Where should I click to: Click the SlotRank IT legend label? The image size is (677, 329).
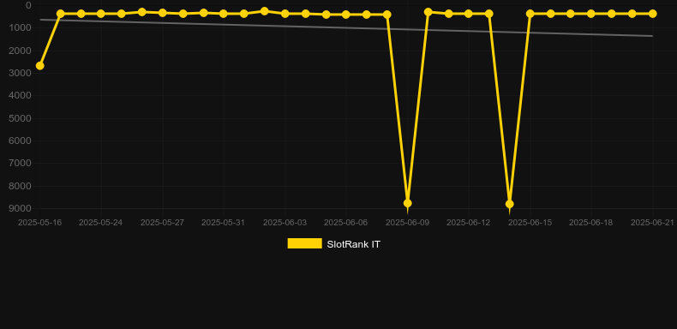354,244
